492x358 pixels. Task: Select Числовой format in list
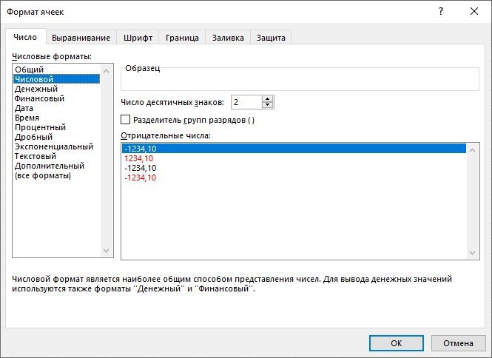(56, 79)
